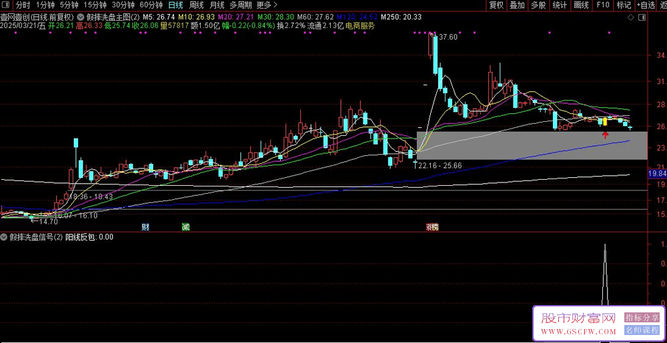Open the 多周期 multi-period view
The width and height of the screenshot is (667, 343).
tap(240, 5)
